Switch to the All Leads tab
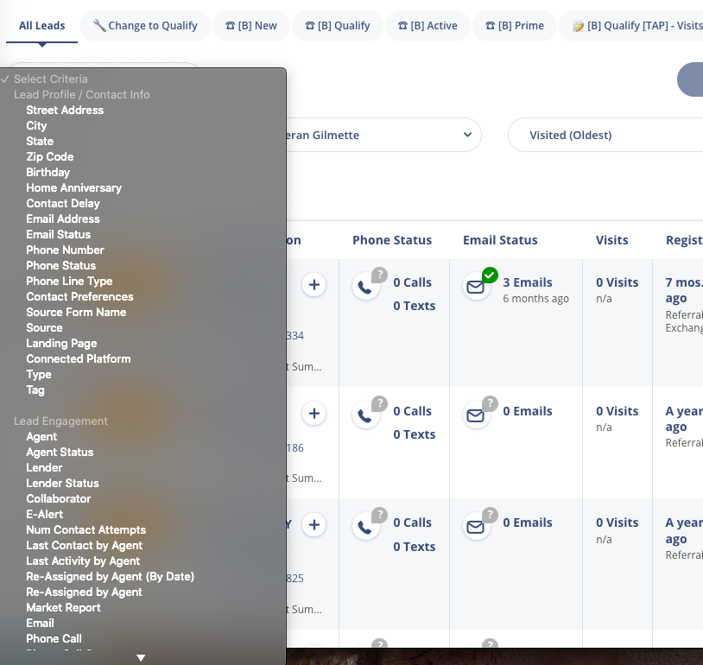 click(41, 26)
